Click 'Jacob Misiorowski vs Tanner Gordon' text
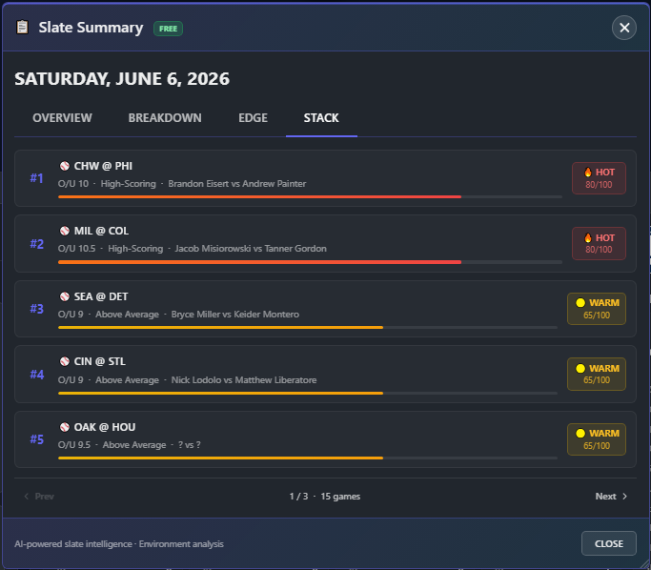The width and height of the screenshot is (651, 570). coord(251,248)
